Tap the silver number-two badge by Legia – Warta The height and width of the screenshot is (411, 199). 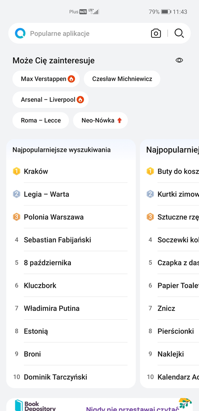[17, 194]
